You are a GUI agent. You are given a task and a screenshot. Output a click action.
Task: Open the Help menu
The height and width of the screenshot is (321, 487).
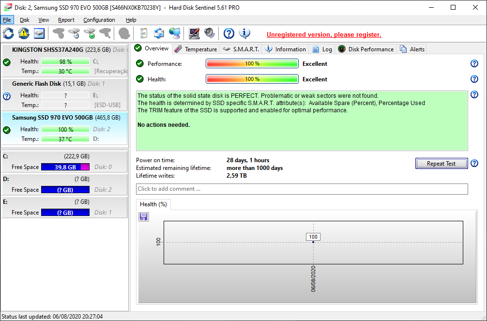131,20
